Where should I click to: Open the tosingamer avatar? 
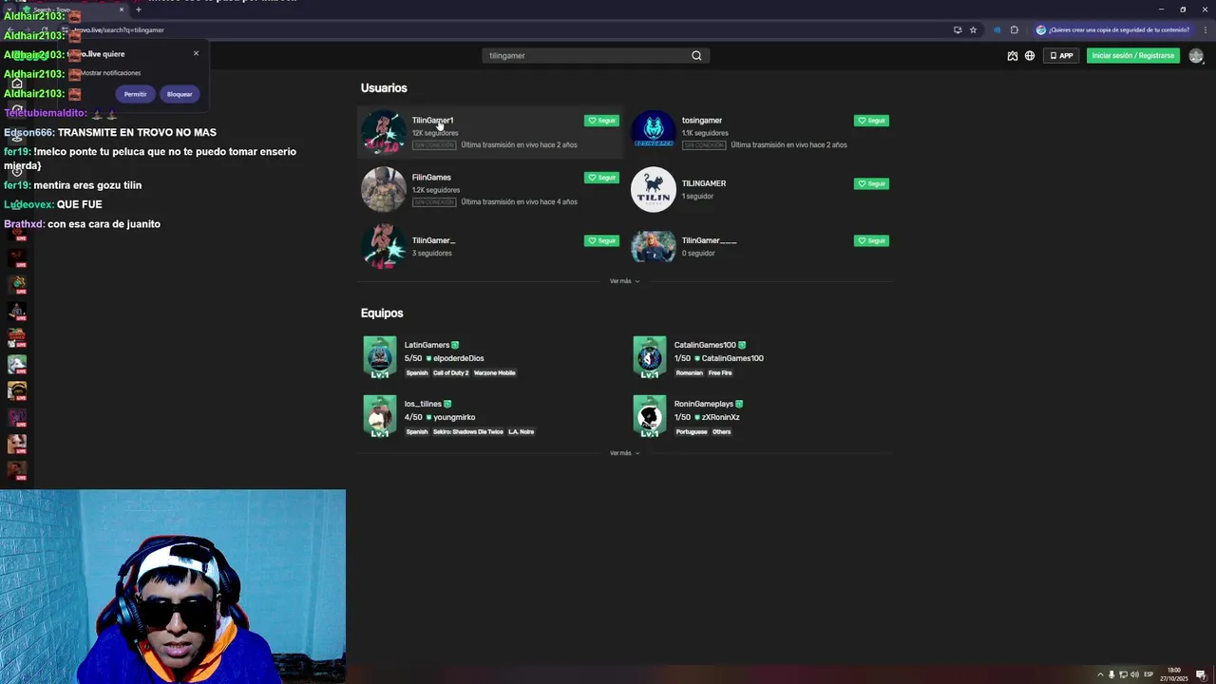tap(654, 132)
